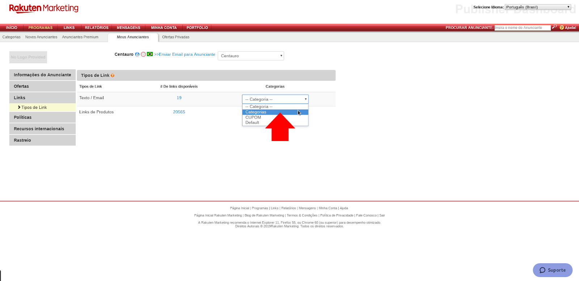This screenshot has width=579, height=281.
Task: Open the PORTFOLIO menu
Action: (x=197, y=27)
